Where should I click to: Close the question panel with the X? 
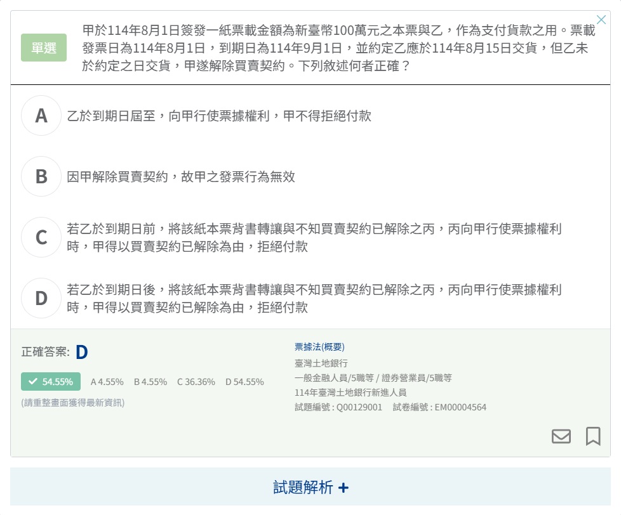coord(601,20)
